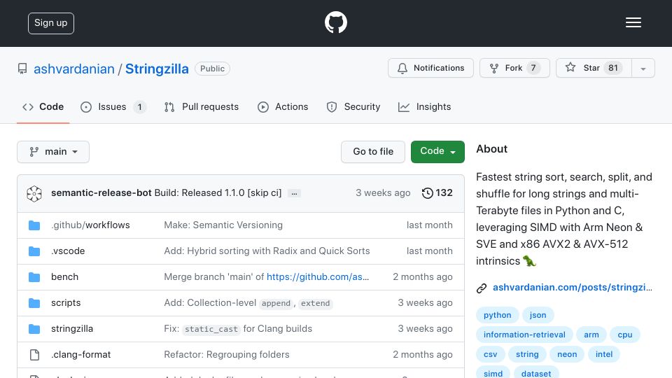
Task: View the 132 commits count
Action: [x=444, y=193]
